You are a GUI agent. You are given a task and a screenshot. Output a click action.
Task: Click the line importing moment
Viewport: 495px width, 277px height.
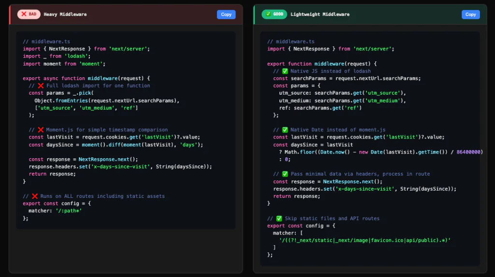[64, 64]
